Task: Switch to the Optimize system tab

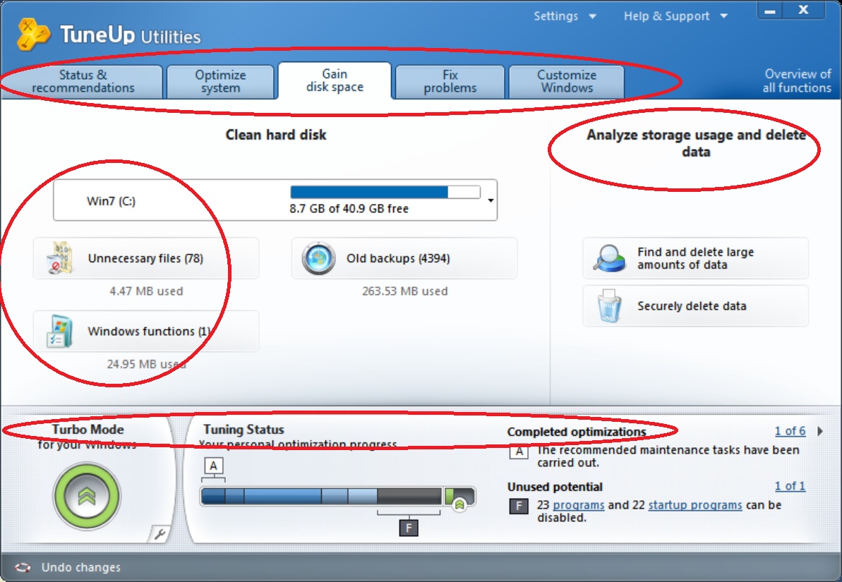Action: pyautogui.click(x=221, y=82)
